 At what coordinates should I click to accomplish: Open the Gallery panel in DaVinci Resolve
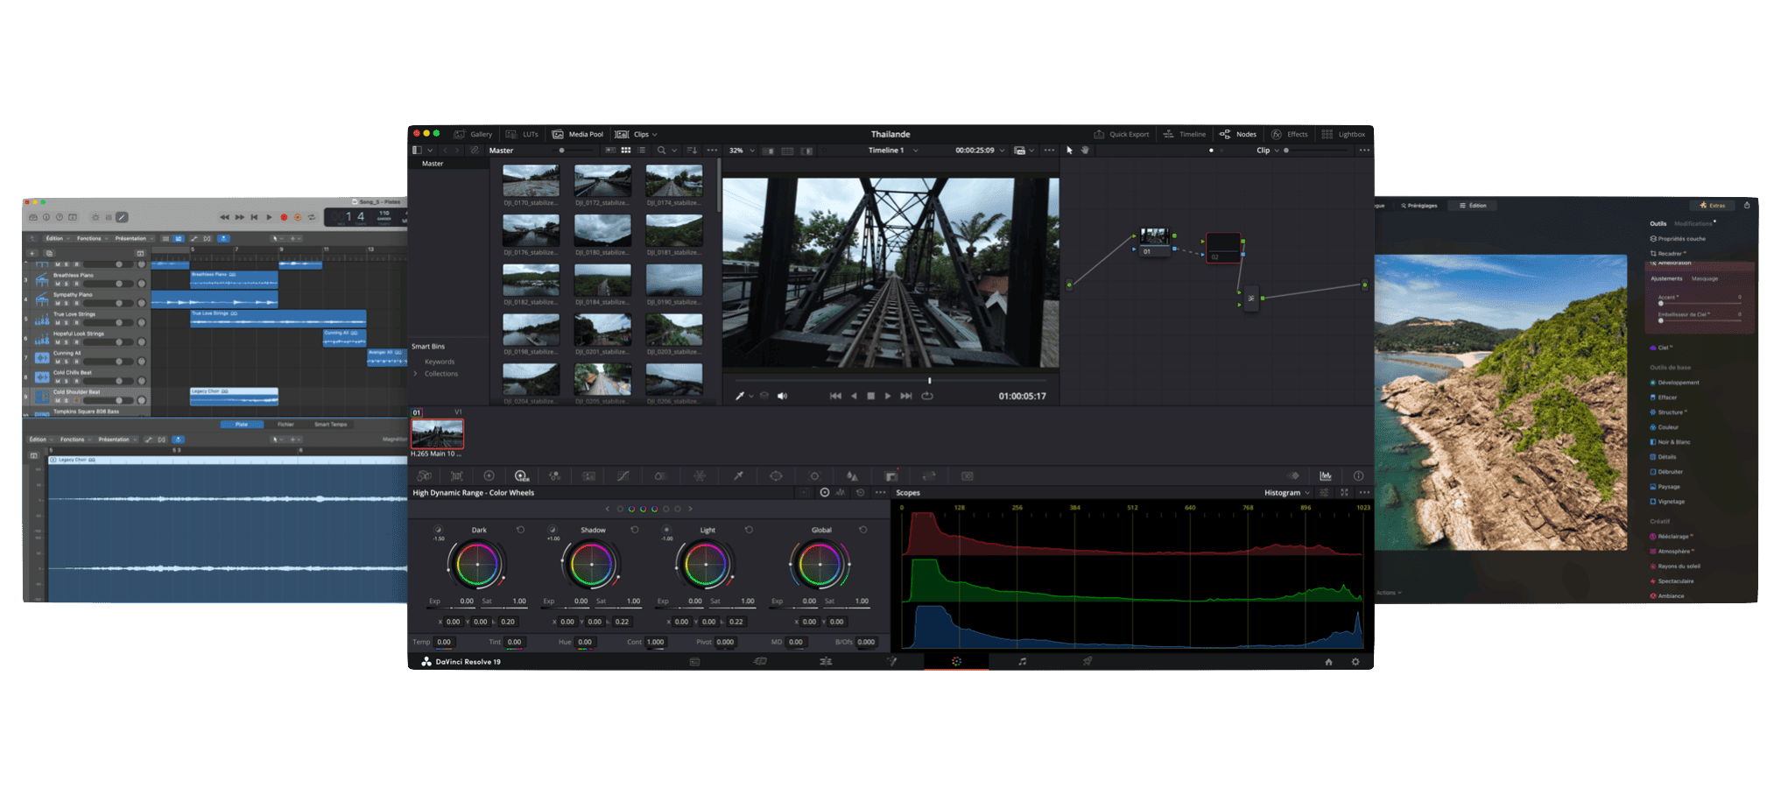pos(474,134)
